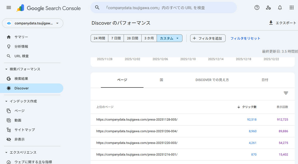
Task: Switch to the 日付 tab
Action: click(265, 80)
